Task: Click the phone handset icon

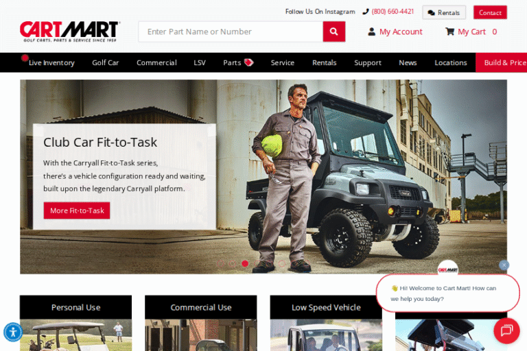Action: [x=366, y=12]
